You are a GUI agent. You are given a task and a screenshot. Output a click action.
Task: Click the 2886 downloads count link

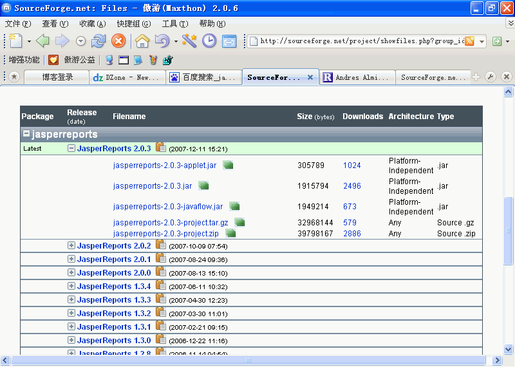(352, 234)
